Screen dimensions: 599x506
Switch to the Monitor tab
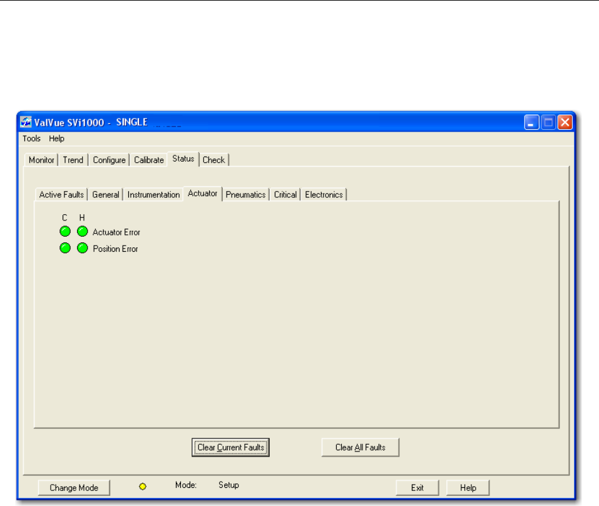[x=42, y=160]
